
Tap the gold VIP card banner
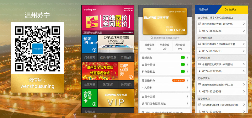(x=116, y=98)
